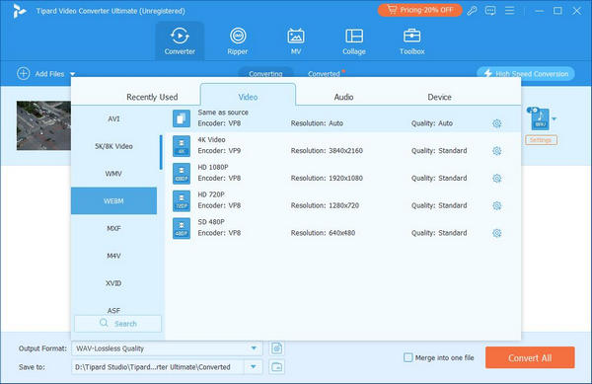Click the shopping cart Pricing icon
Viewport: 592px width, 384px height.
[x=393, y=10]
